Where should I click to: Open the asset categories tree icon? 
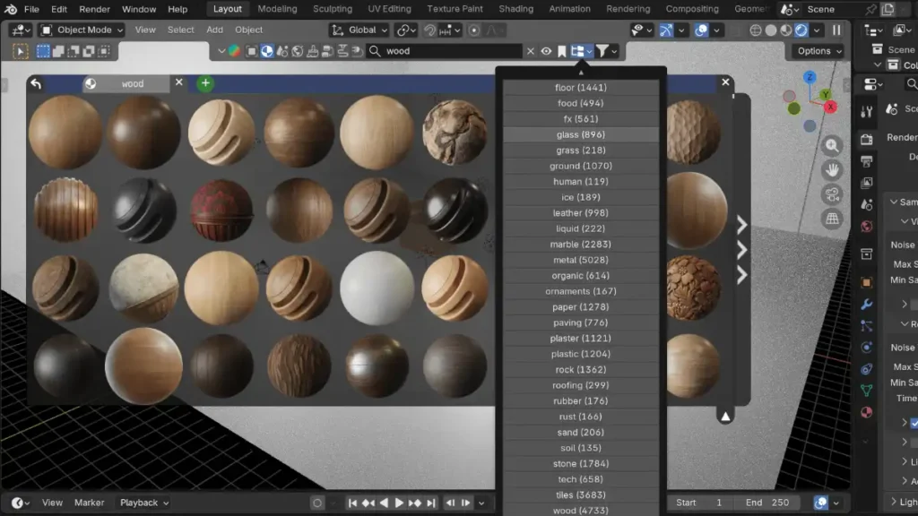[x=581, y=51]
